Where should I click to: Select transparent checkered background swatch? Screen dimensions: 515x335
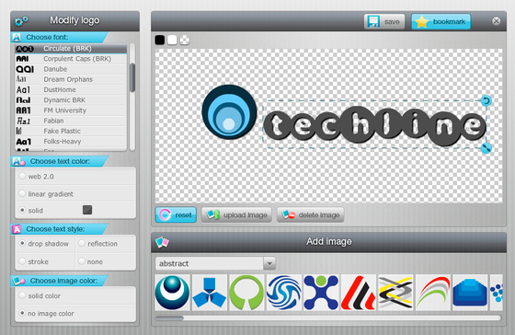(185, 40)
